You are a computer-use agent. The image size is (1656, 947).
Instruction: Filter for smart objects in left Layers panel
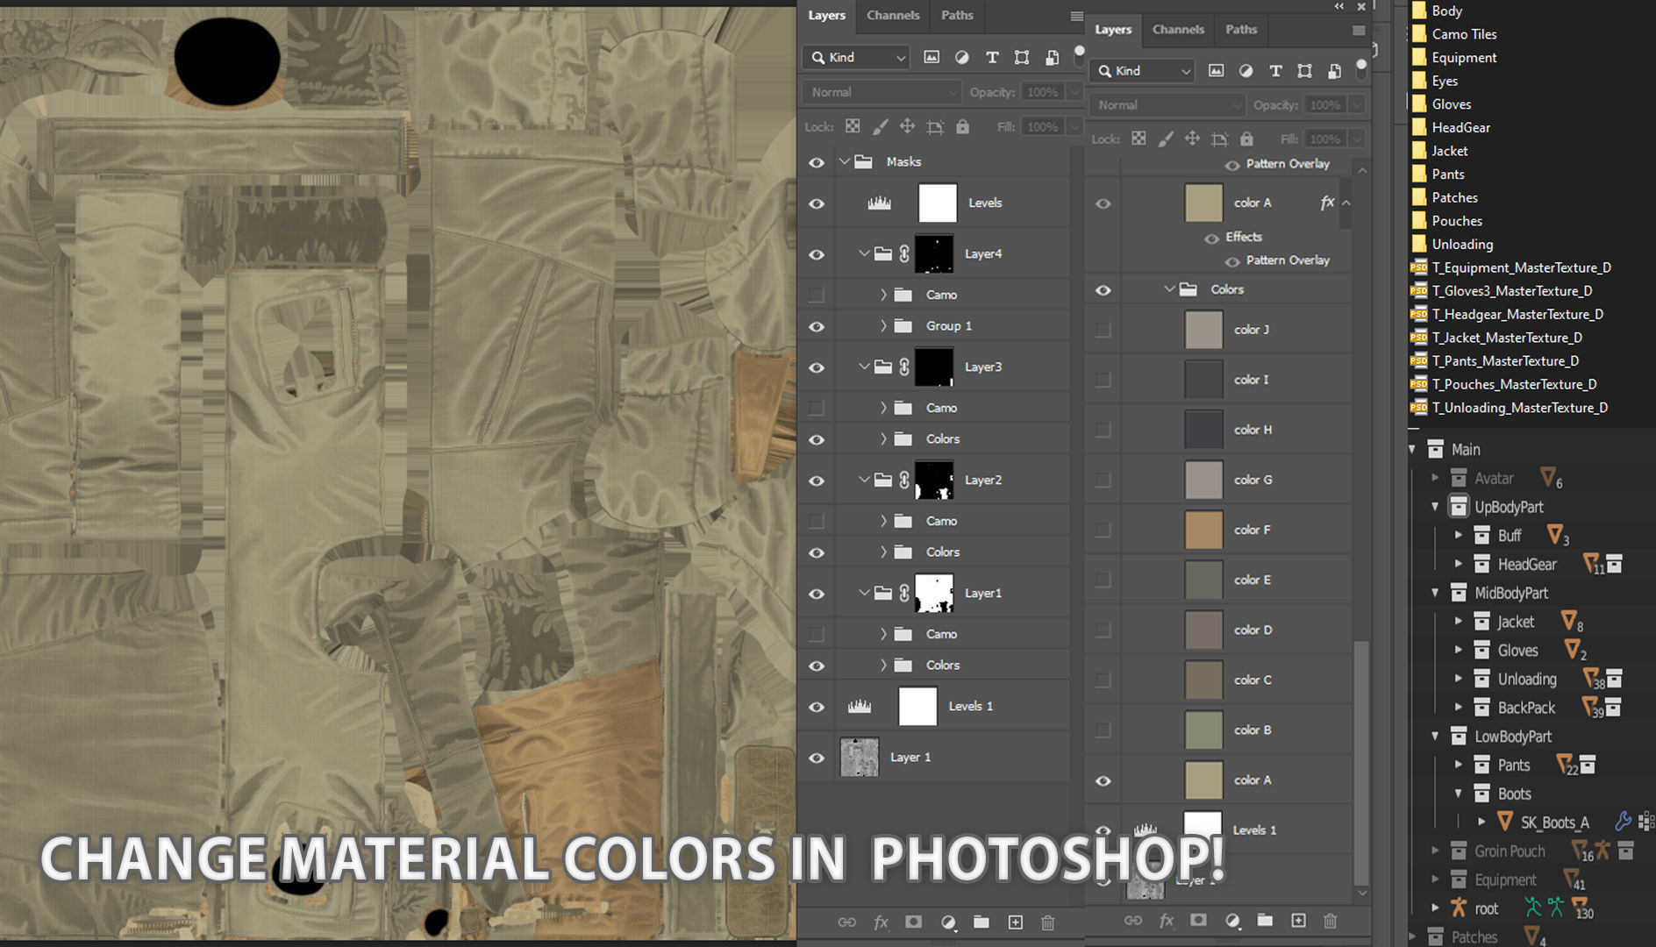click(x=1052, y=57)
